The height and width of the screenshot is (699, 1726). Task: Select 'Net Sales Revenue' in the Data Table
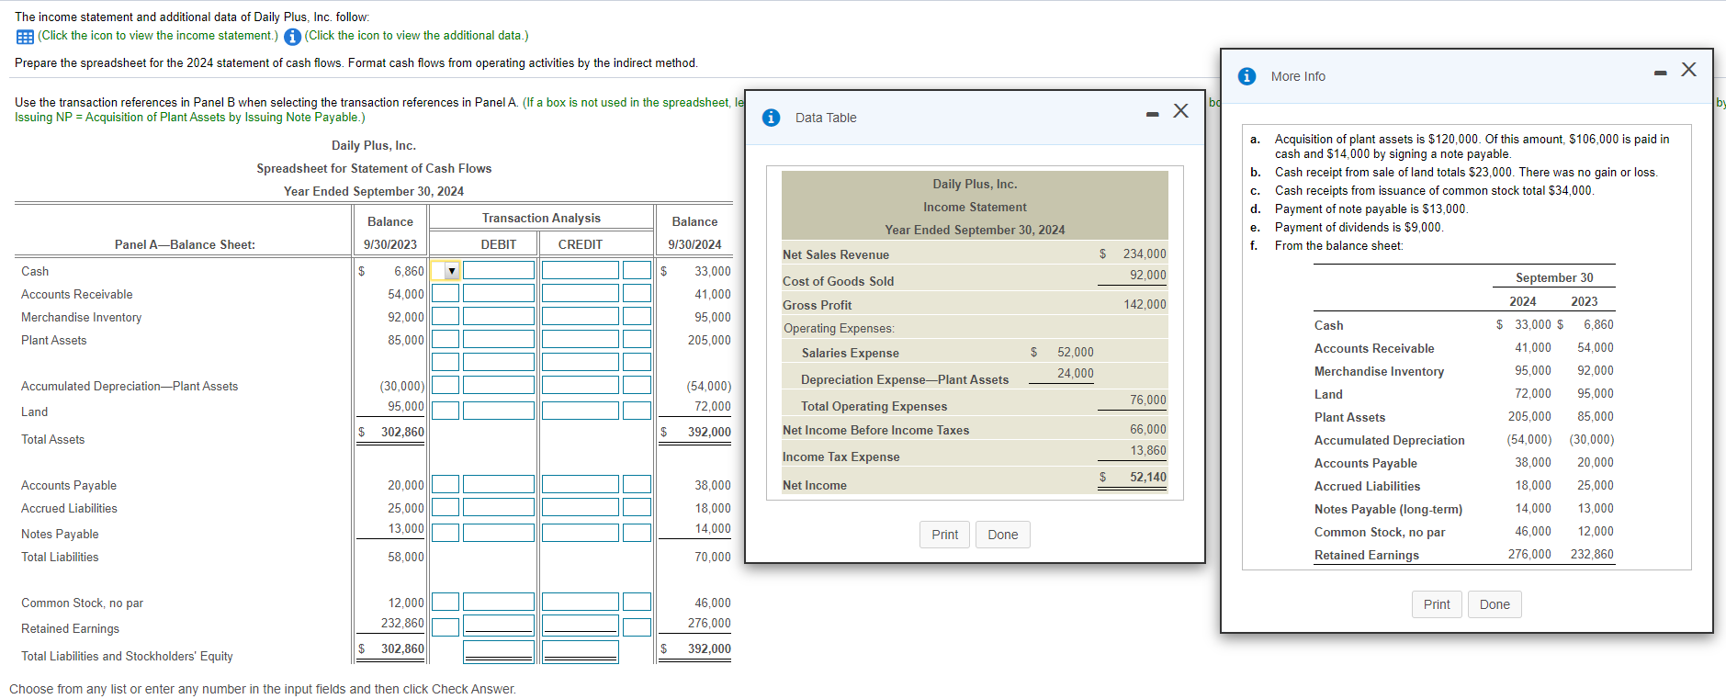pyautogui.click(x=836, y=254)
